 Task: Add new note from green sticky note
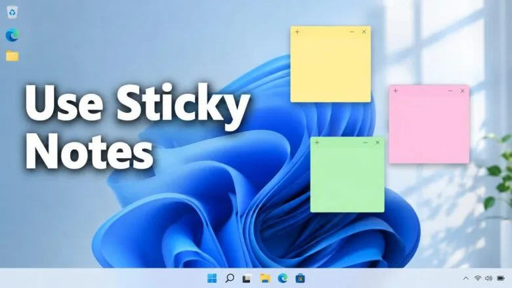point(317,142)
